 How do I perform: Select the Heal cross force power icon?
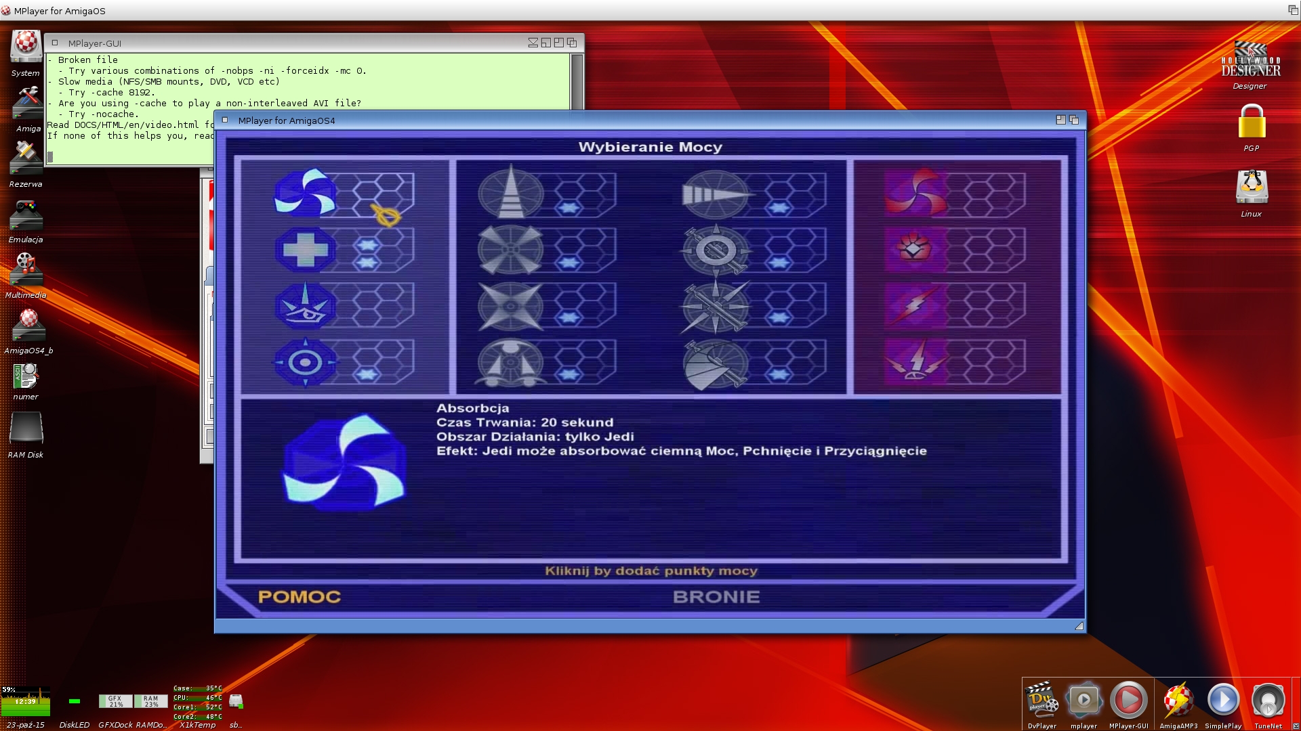305,250
